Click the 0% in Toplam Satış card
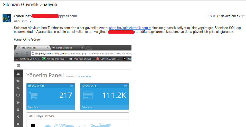The image size is (246, 127). pos(126,86)
